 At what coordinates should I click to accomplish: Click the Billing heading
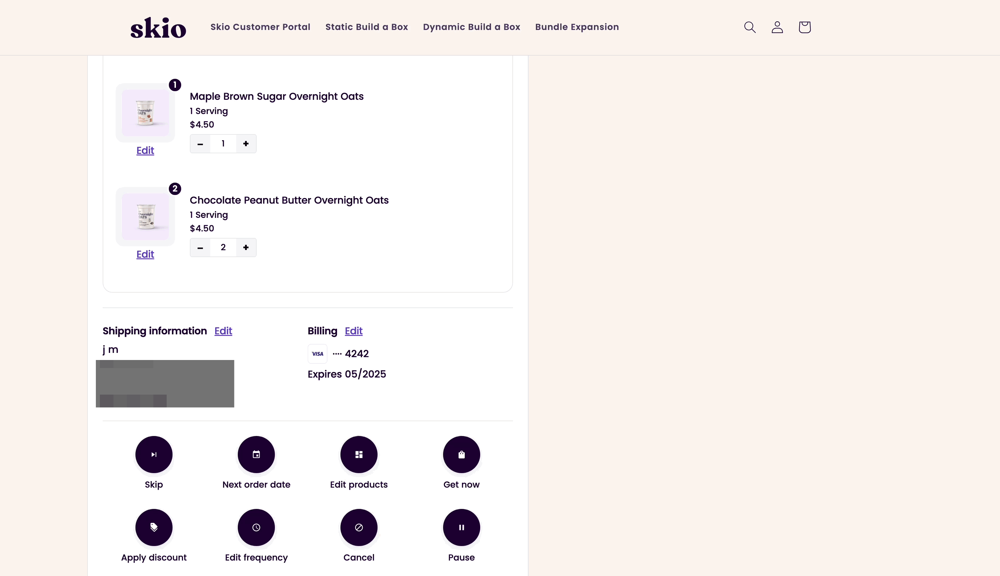(x=322, y=331)
